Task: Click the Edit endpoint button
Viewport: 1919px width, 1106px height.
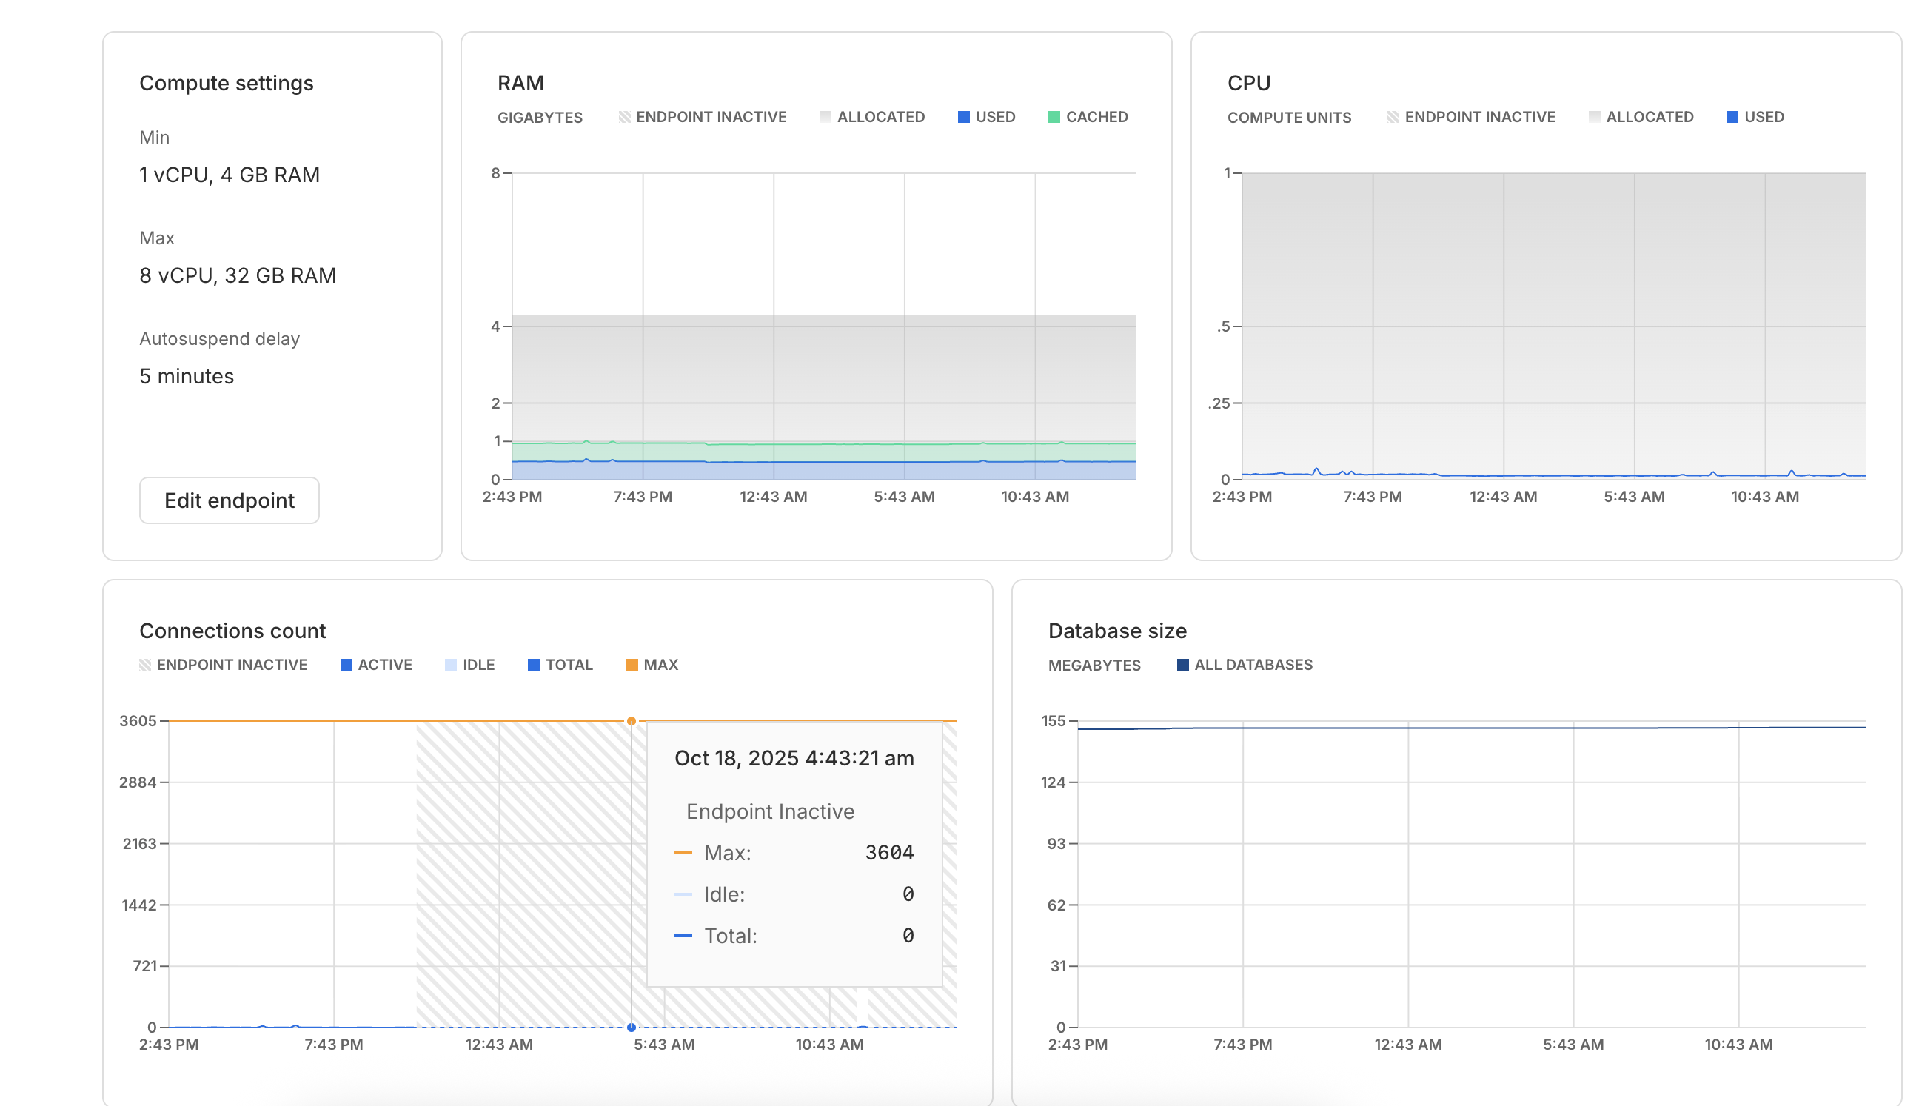Action: 229,500
